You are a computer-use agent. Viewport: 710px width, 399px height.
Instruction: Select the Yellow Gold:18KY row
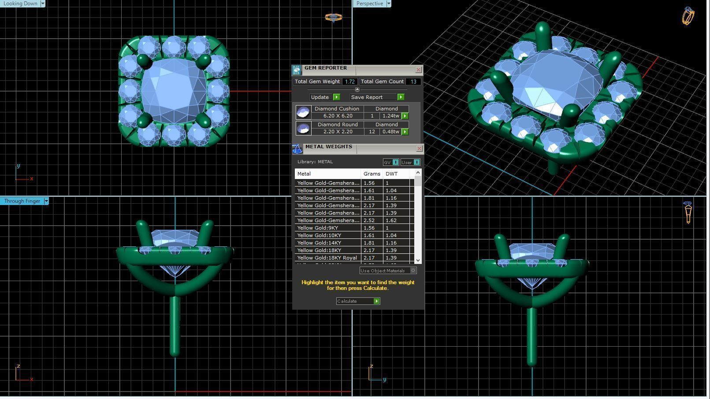[354, 250]
